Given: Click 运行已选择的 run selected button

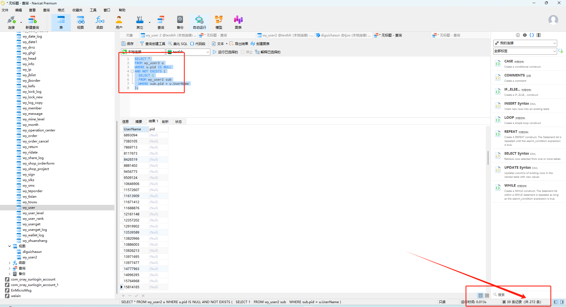Looking at the screenshot, I should point(225,52).
